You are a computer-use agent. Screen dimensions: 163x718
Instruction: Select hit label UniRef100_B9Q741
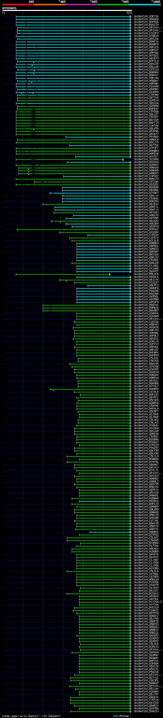pyautogui.click(x=146, y=305)
